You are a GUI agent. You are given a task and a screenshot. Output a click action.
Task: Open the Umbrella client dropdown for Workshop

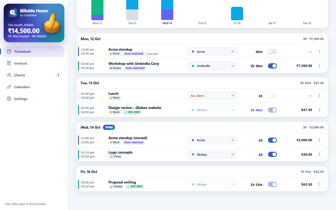click(x=213, y=66)
